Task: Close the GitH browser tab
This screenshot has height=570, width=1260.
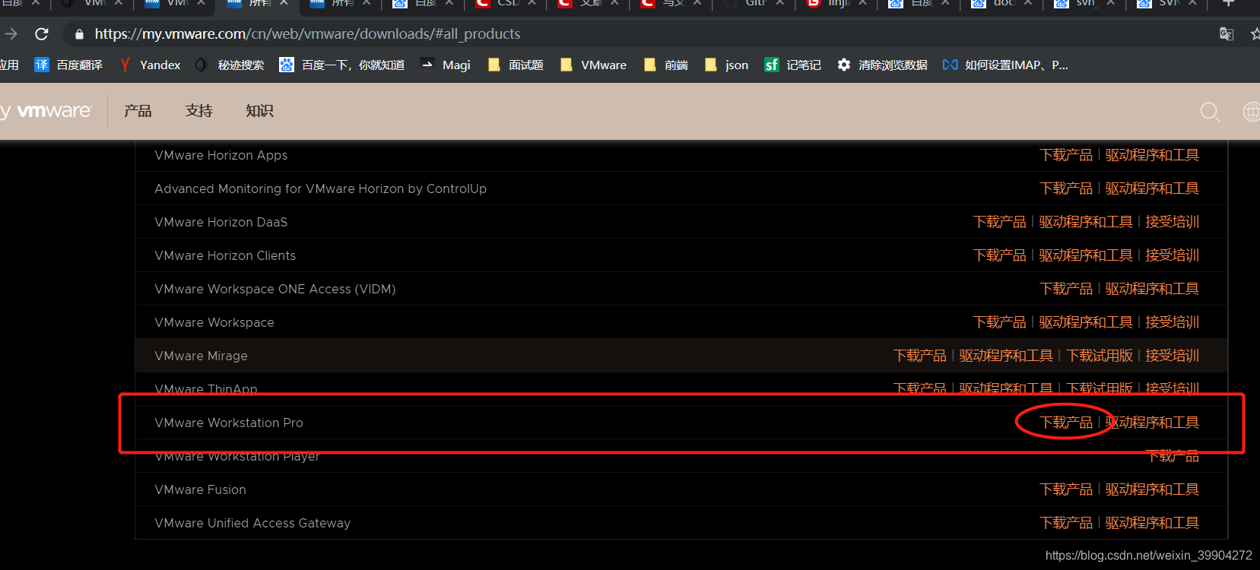Action: [780, 3]
